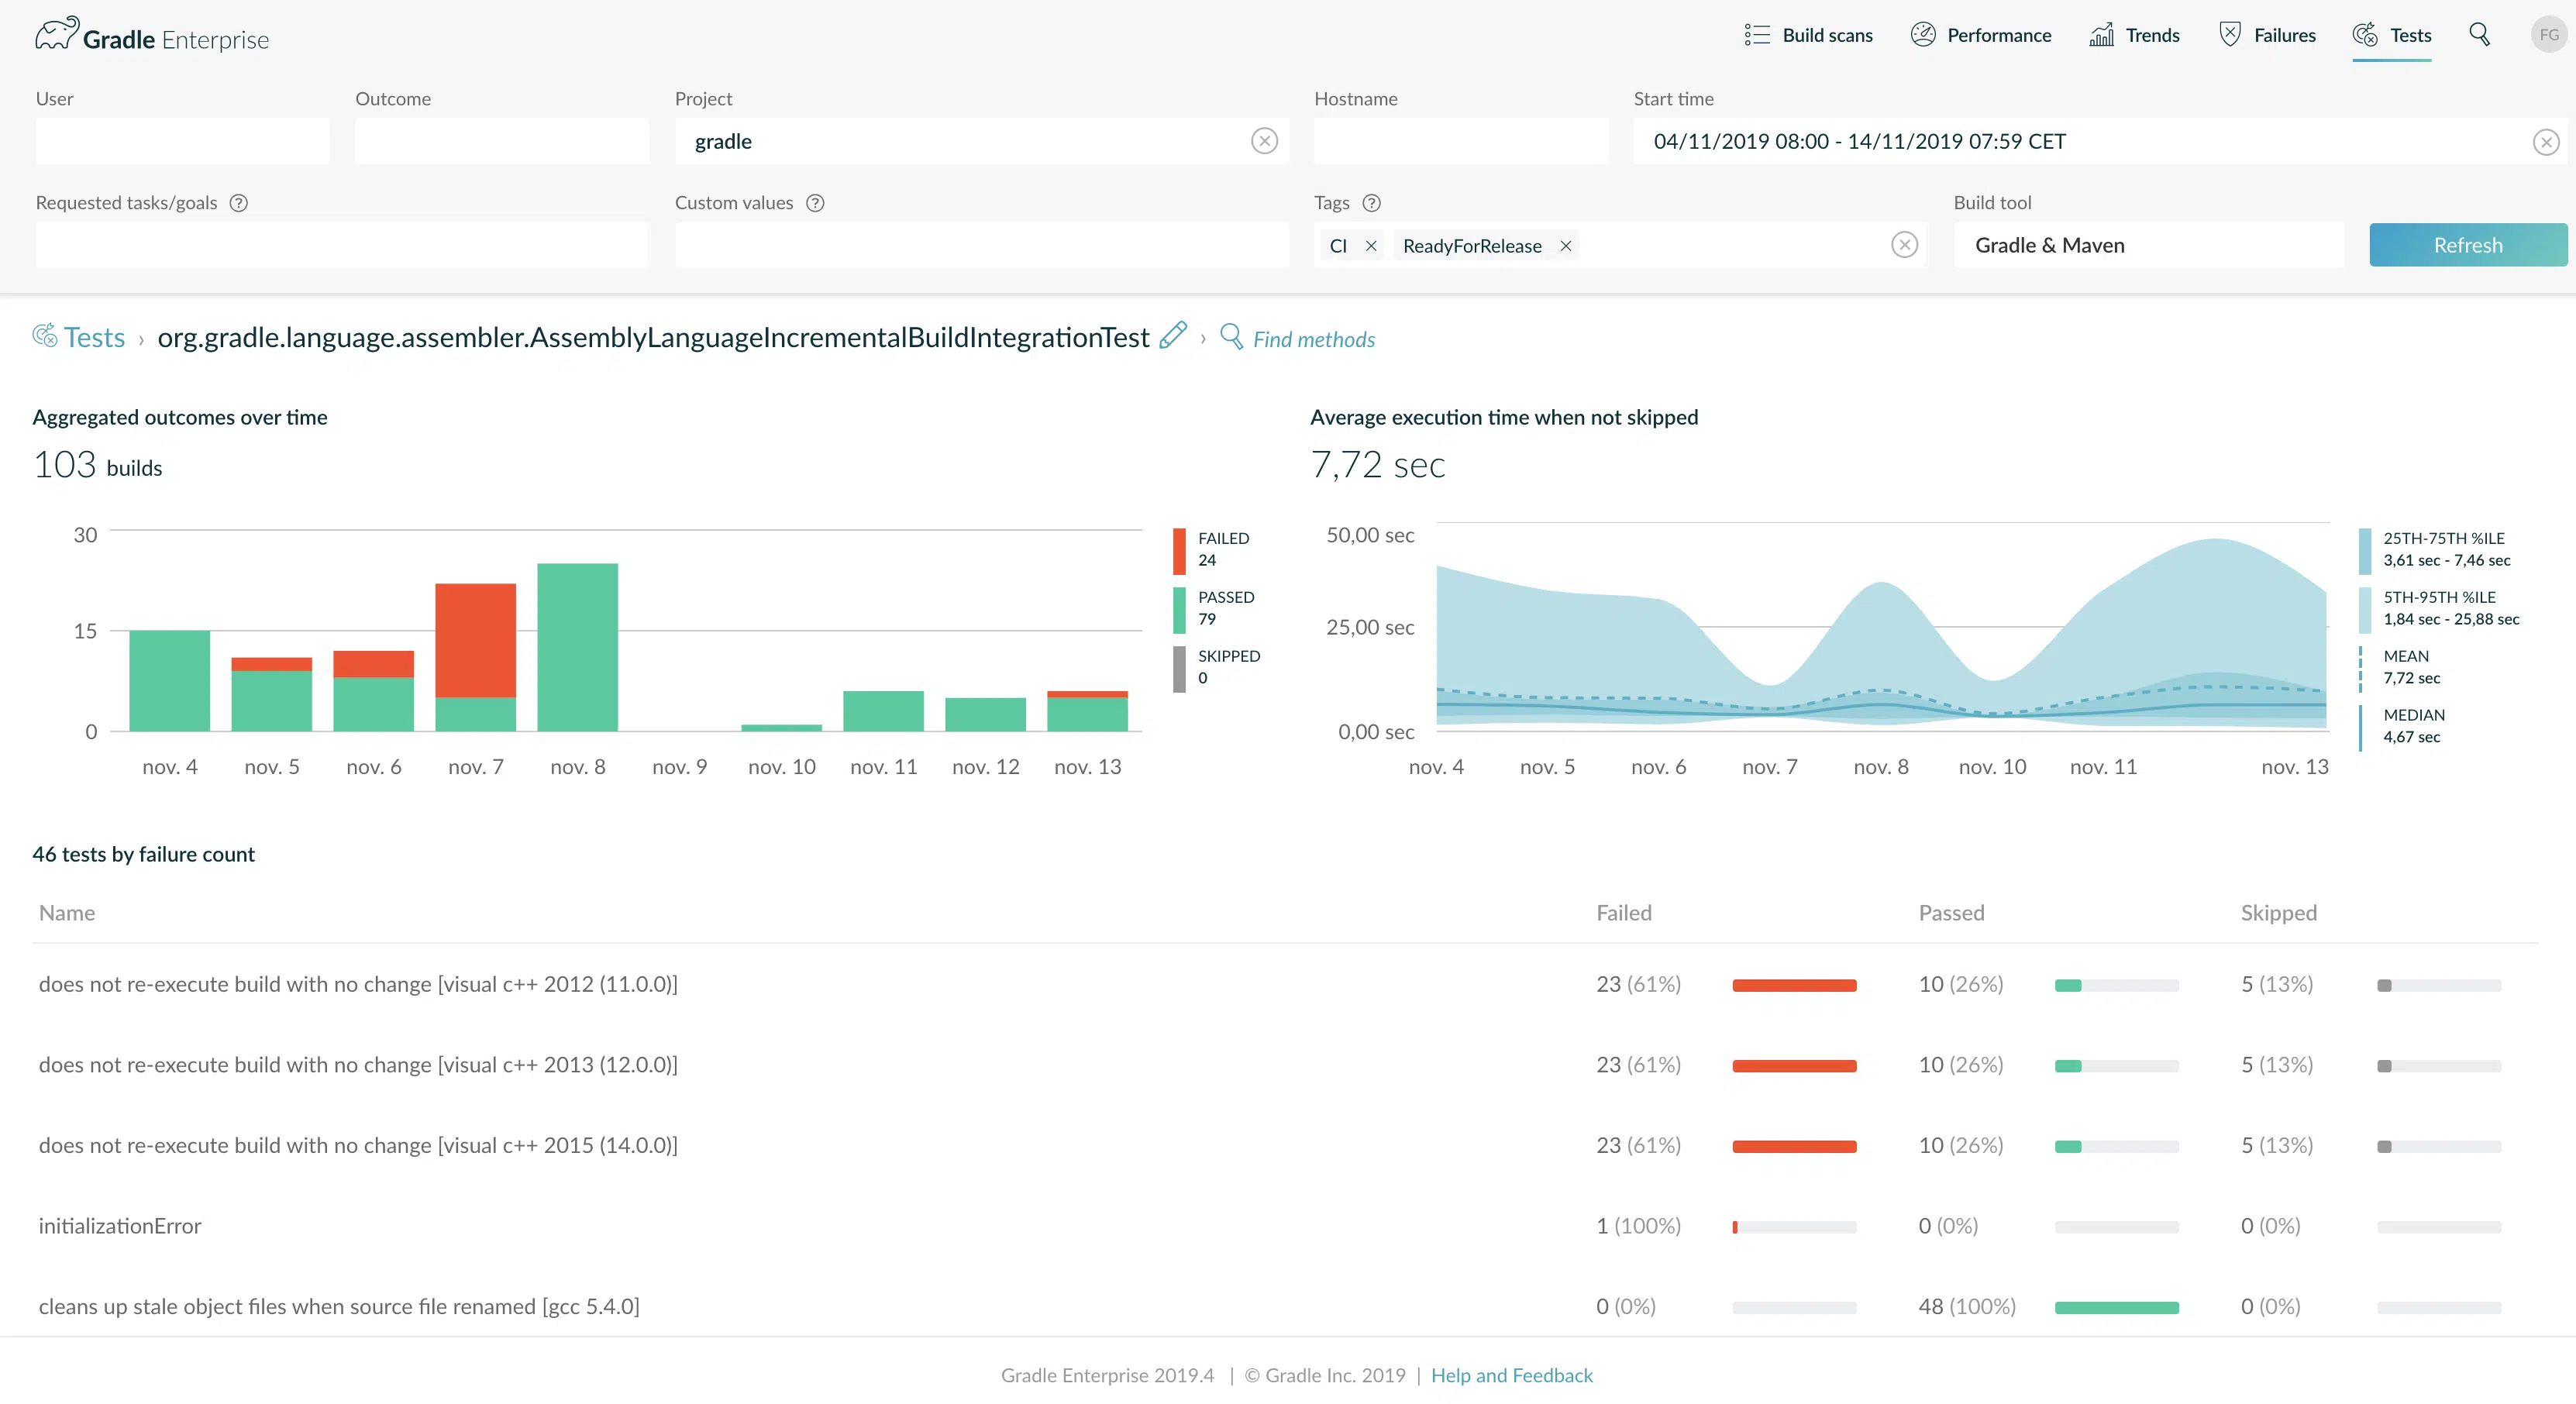Open the search magnifier icon in header
Image resolution: width=2576 pixels, height=1404 pixels.
(2479, 35)
